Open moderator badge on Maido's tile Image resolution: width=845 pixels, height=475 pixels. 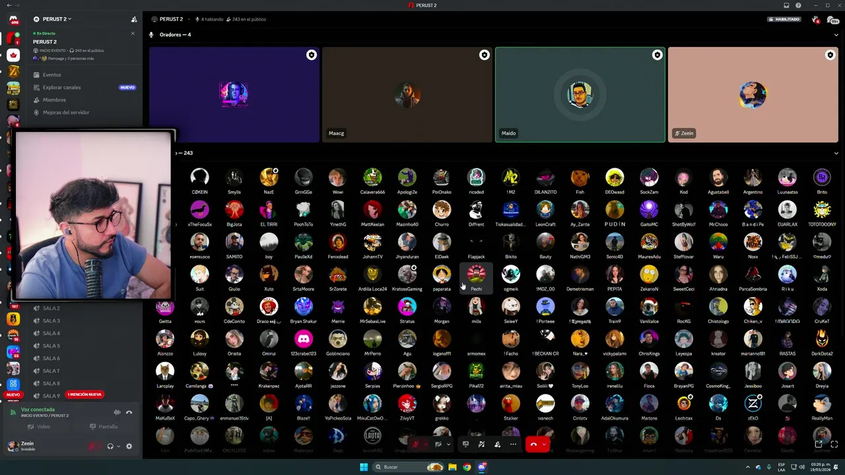(x=657, y=55)
